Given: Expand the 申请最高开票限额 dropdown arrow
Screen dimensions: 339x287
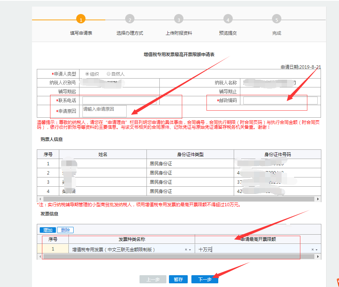Looking at the screenshot, I should [317, 250].
